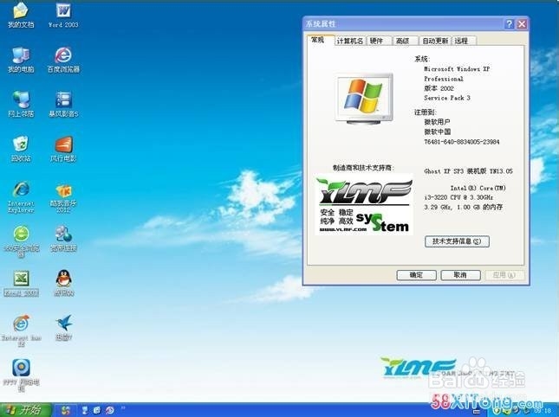Click second quick launch icon on taskbar
This screenshot has width=559, height=417.
click(97, 410)
